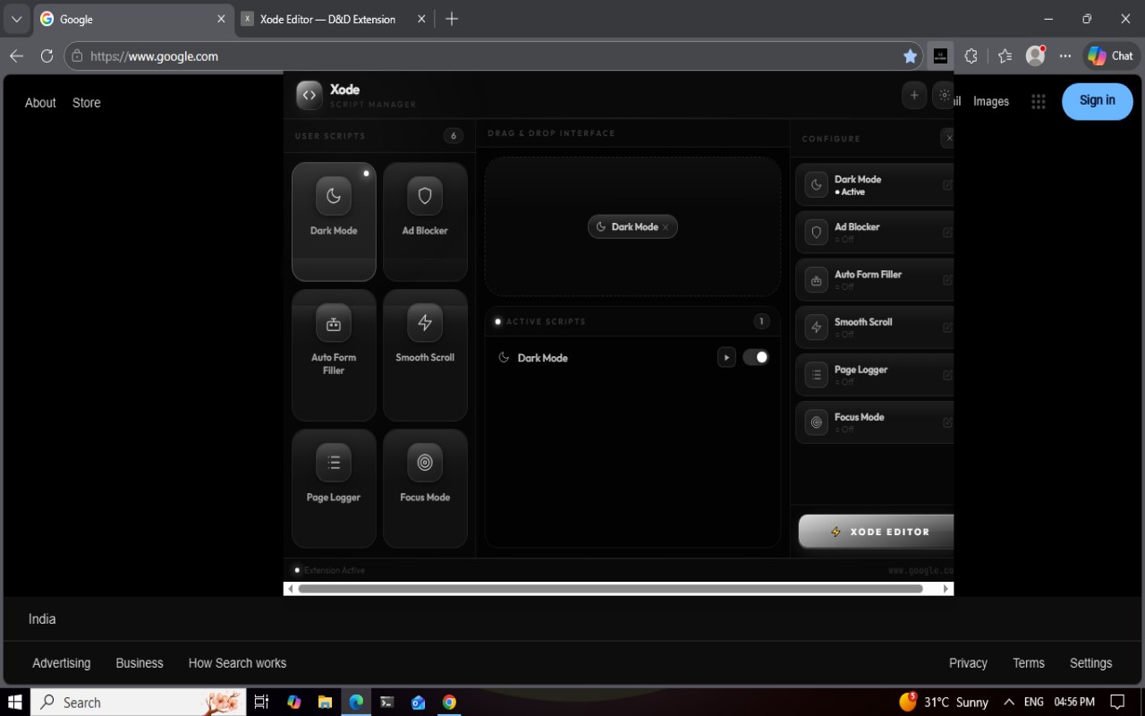Open the Windows Start menu
Screen dimensions: 1145x716
coord(15,703)
